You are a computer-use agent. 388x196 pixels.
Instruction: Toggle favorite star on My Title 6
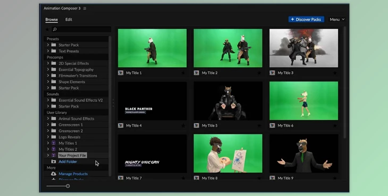pos(335,126)
